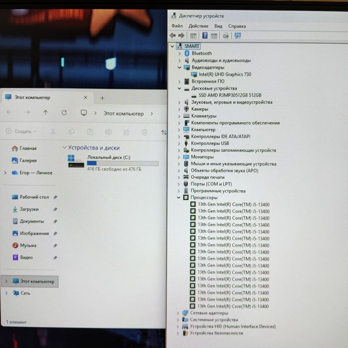Collapse the SMART root node
Screen dimensions: 348x348
pyautogui.click(x=173, y=46)
